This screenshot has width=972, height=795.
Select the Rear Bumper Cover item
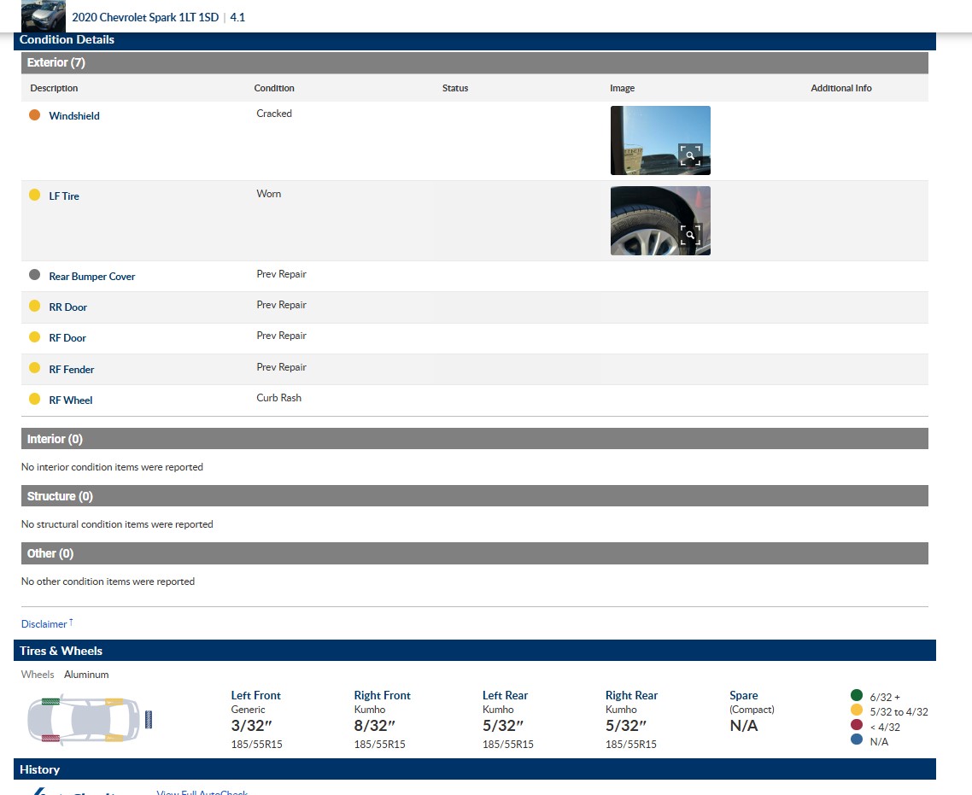pos(91,277)
